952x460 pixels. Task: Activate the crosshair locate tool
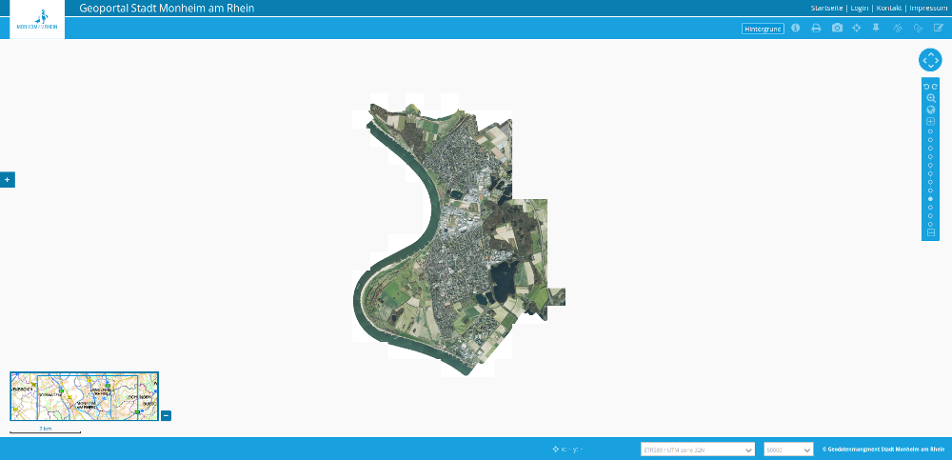point(857,28)
